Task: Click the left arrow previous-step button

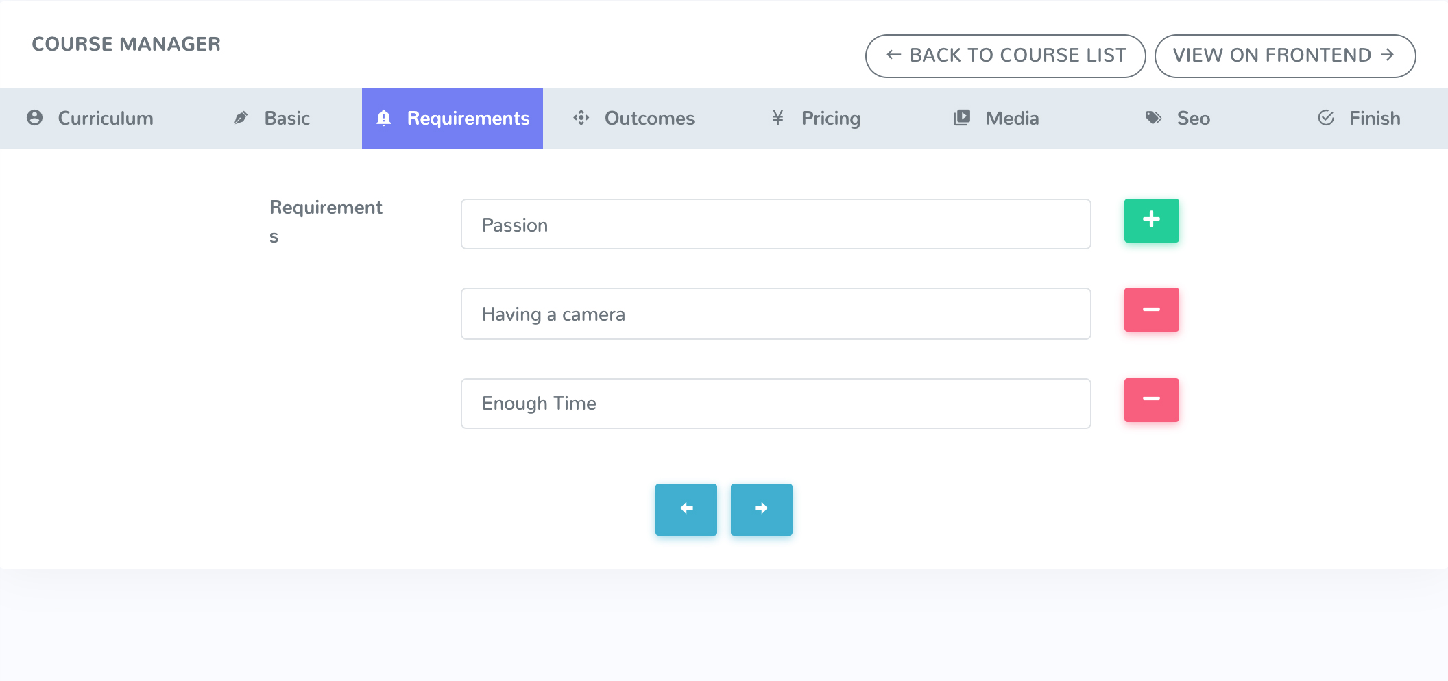Action: click(x=686, y=509)
